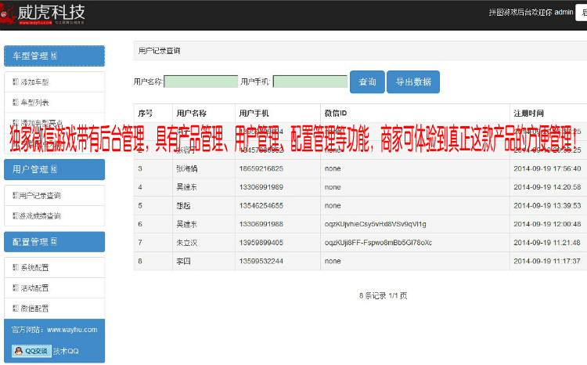
Task: Click the icon beside 微信配置
Action: click(x=16, y=309)
